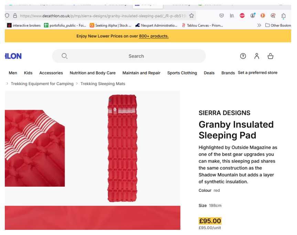
Task: Click Set a preferred store
Action: click(257, 73)
